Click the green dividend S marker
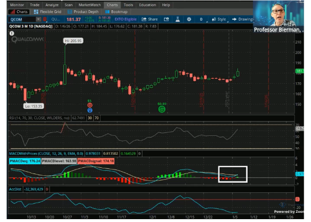This screenshot has height=222, width=311. coord(162,109)
